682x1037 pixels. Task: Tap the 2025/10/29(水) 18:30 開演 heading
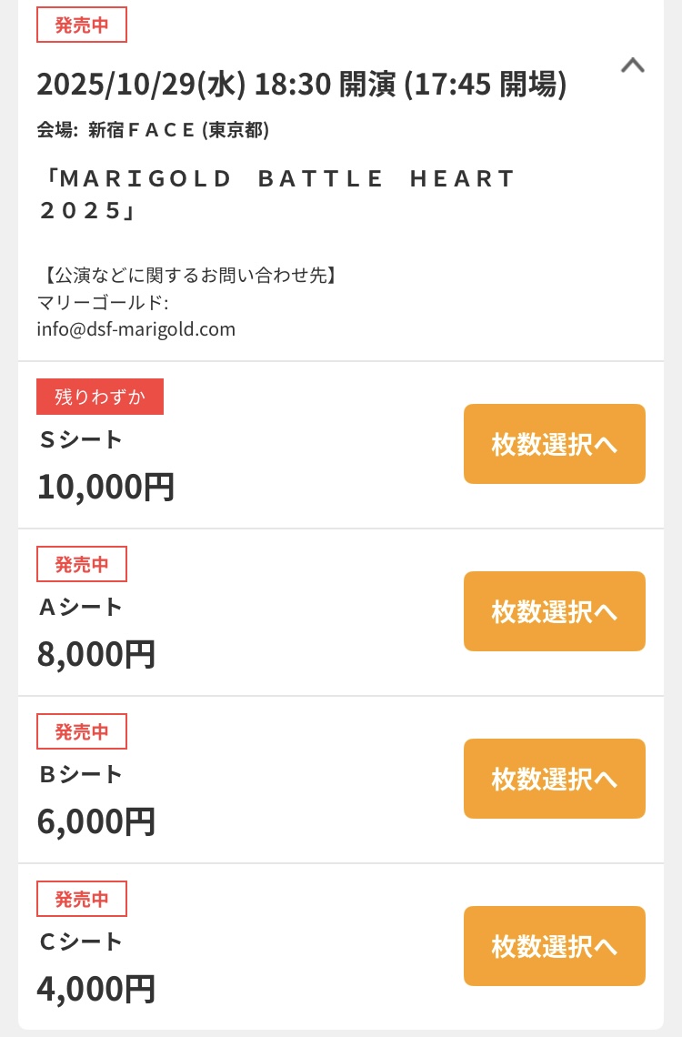[x=302, y=85]
